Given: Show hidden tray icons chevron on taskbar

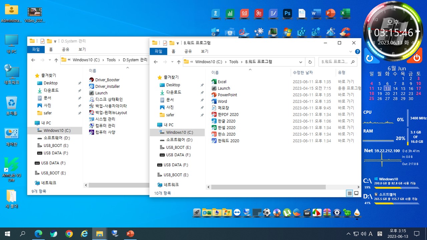Looking at the screenshot, I should pyautogui.click(x=349, y=234).
